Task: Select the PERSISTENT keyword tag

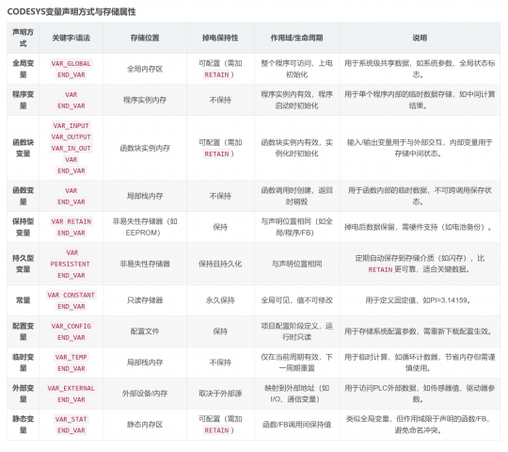Action: click(x=70, y=264)
